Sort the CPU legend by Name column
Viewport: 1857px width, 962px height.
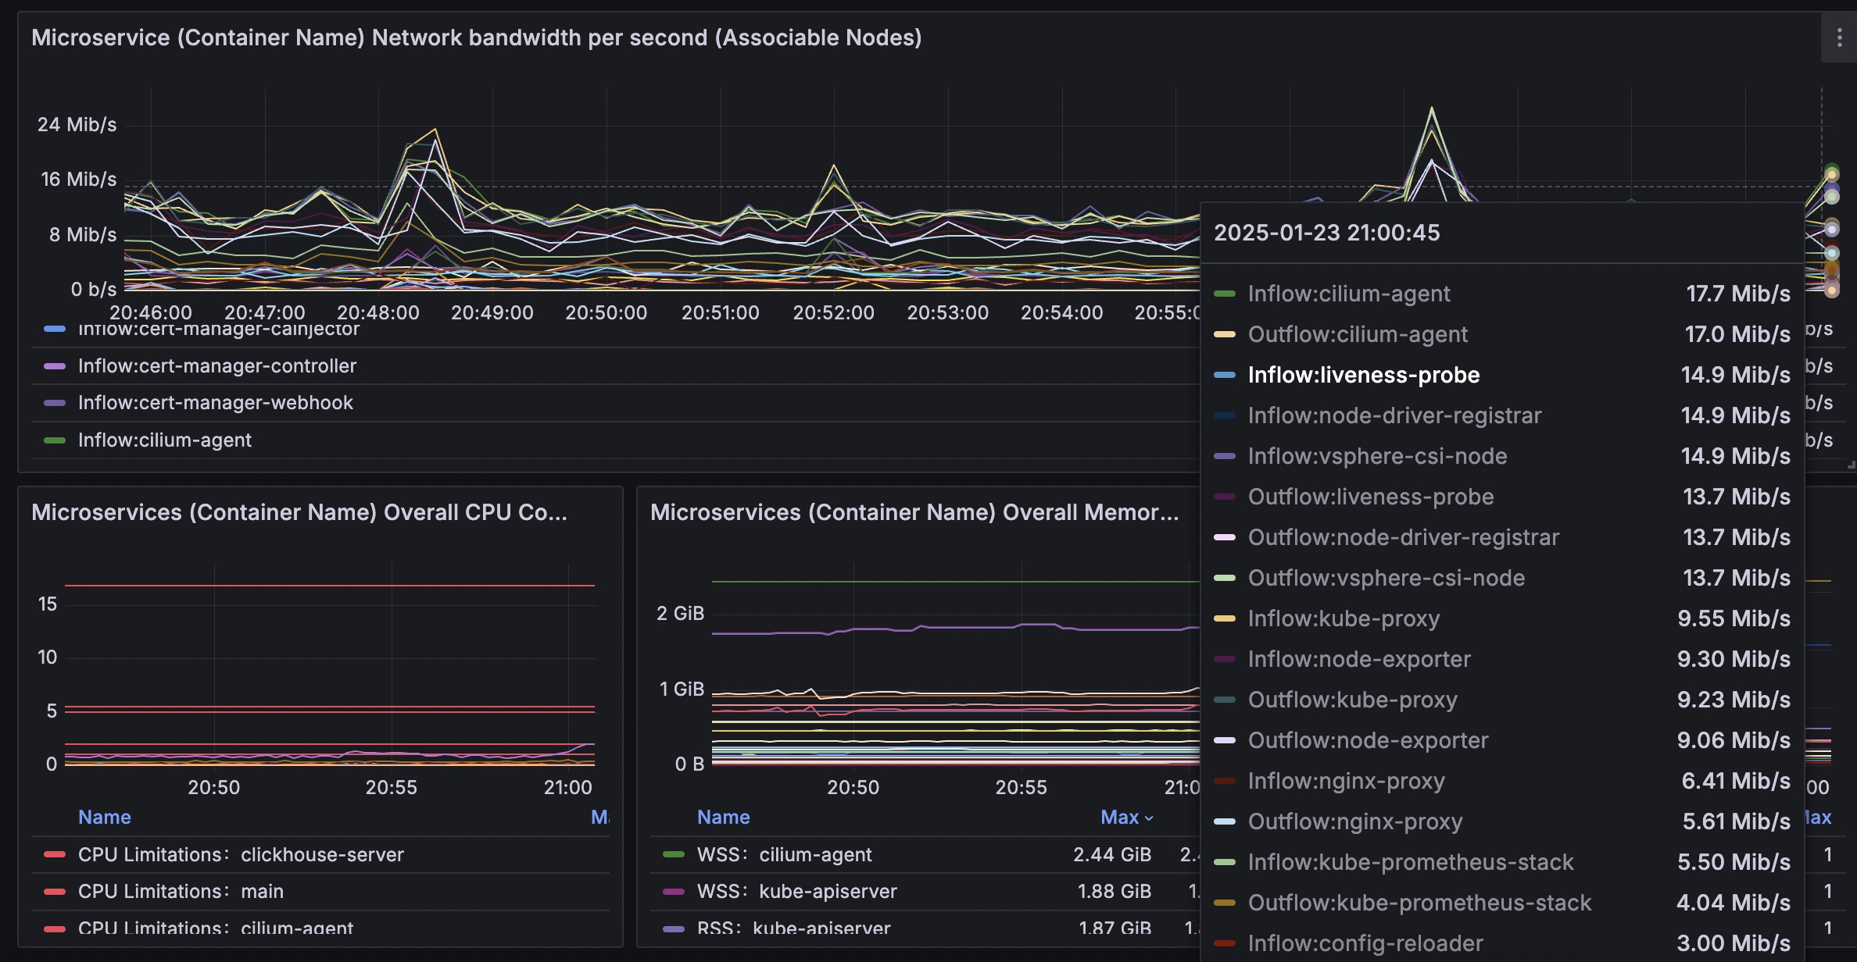pyautogui.click(x=105, y=818)
